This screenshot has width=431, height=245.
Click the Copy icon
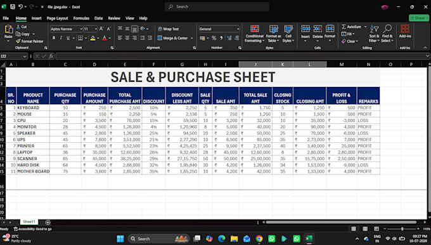18,34
